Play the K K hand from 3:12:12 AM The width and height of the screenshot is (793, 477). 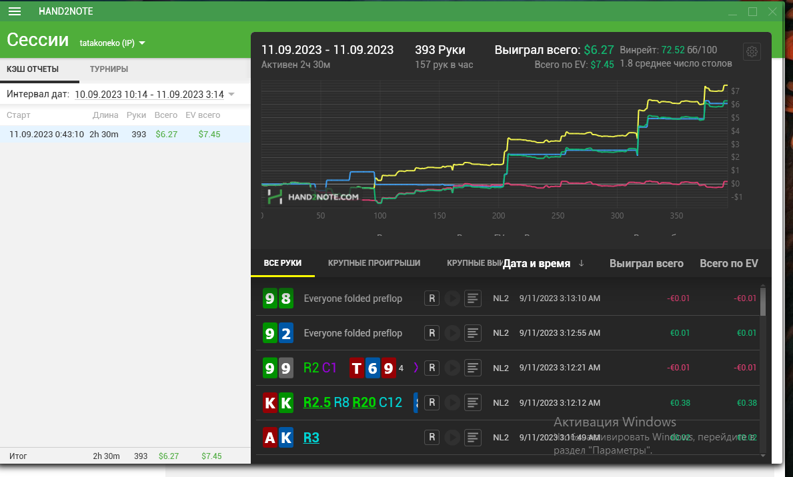click(x=452, y=403)
